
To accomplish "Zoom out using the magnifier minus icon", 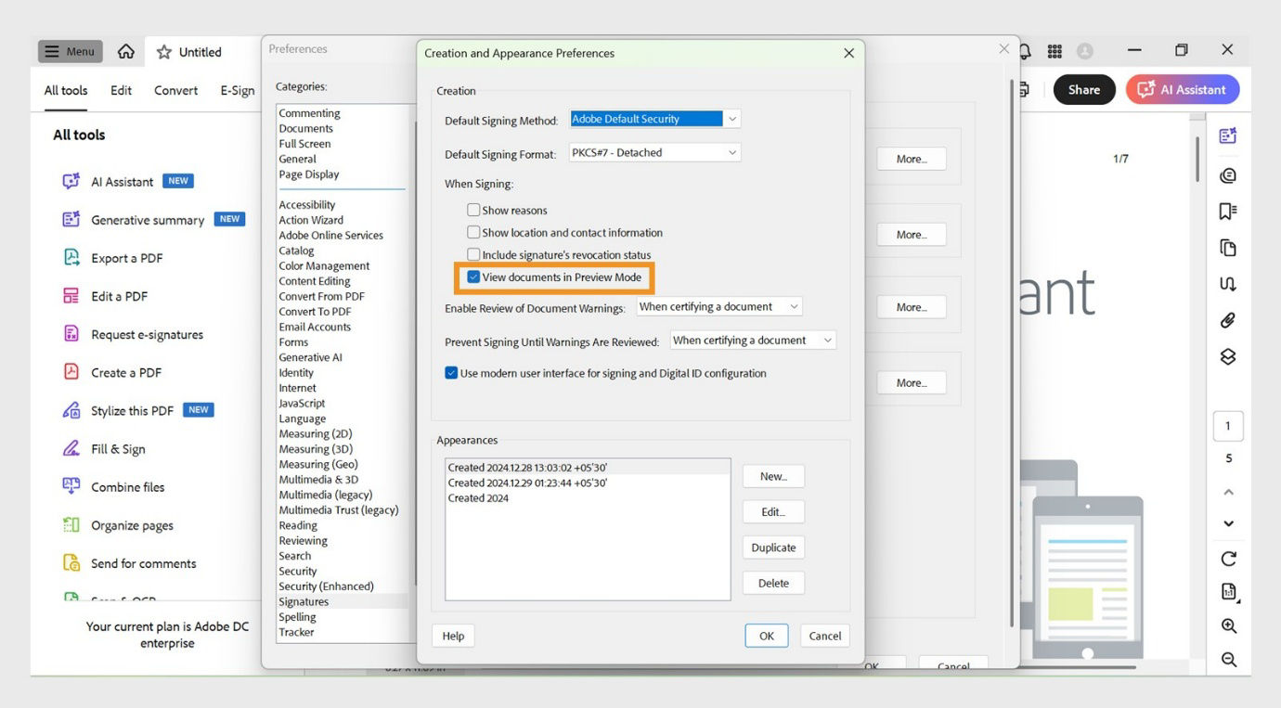I will click(1227, 659).
